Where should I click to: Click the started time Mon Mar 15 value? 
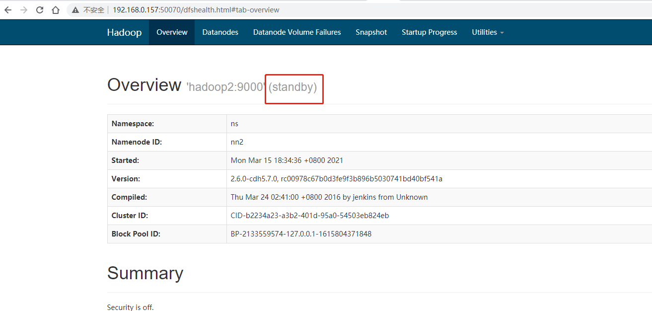click(x=287, y=160)
